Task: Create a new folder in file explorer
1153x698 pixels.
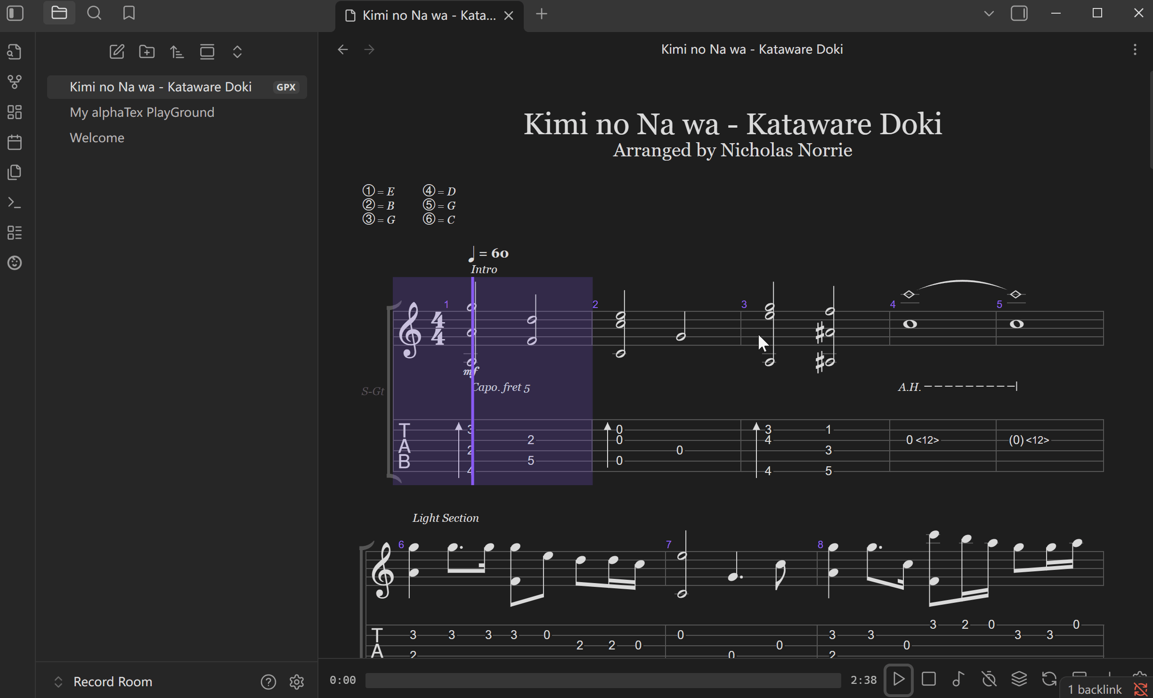Action: coord(147,51)
